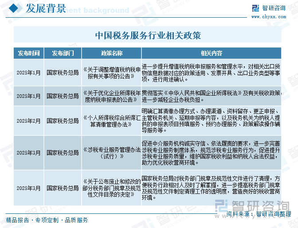Click the 发布时间 column header
The height and width of the screenshot is (228, 298).
click(x=29, y=53)
